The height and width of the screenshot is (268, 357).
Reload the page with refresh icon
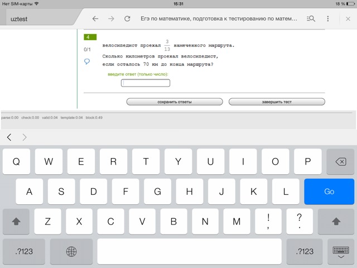click(x=127, y=18)
